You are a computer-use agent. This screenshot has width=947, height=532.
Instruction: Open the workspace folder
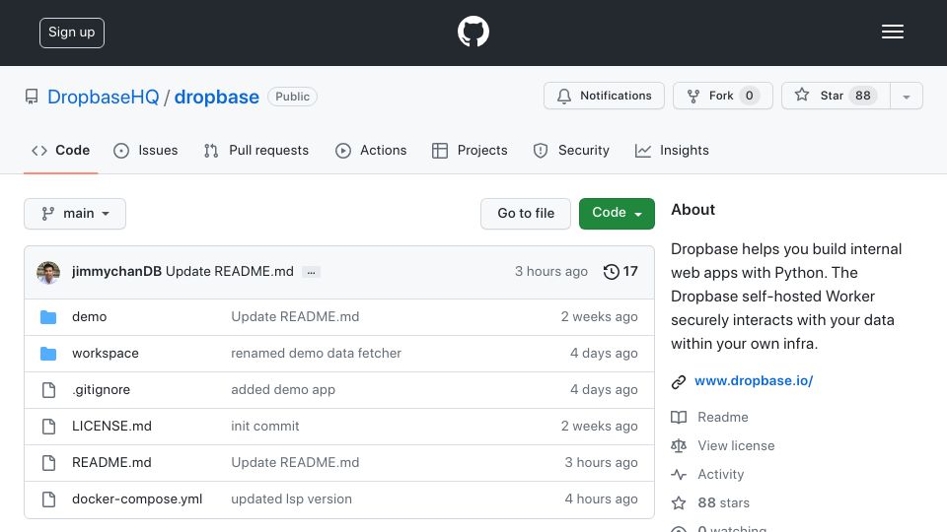coord(106,354)
